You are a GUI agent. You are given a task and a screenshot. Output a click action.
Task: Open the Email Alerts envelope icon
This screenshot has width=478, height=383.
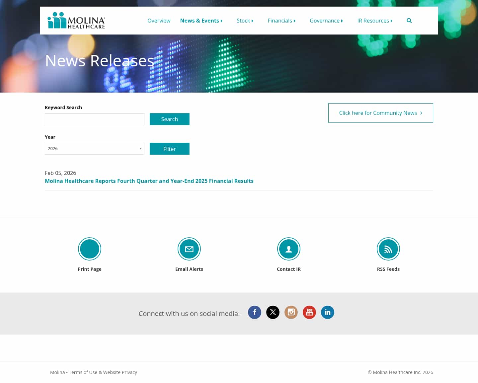[189, 249]
